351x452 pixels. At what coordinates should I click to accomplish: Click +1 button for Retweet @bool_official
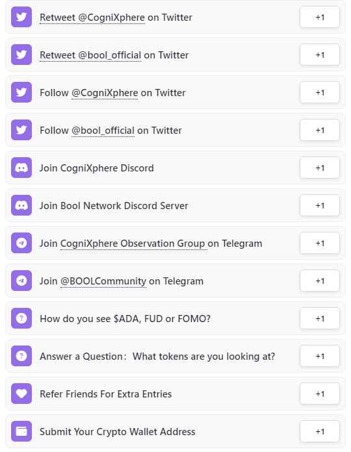[320, 55]
